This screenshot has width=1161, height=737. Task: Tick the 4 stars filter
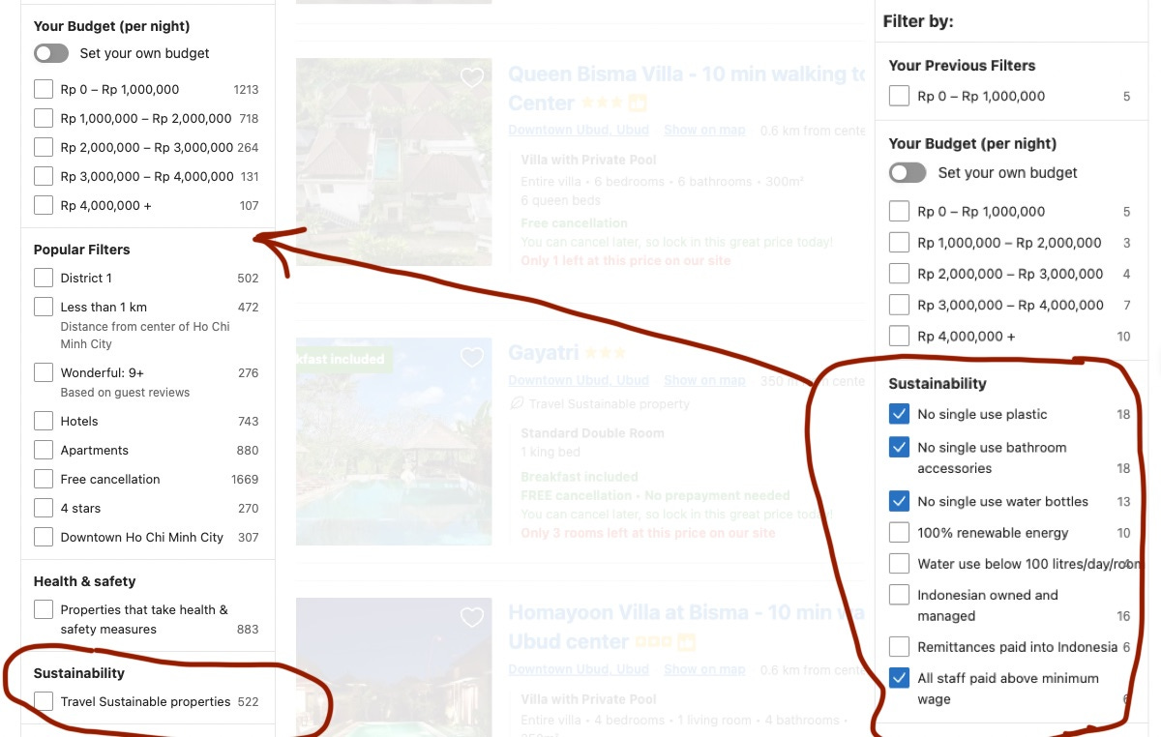click(44, 508)
